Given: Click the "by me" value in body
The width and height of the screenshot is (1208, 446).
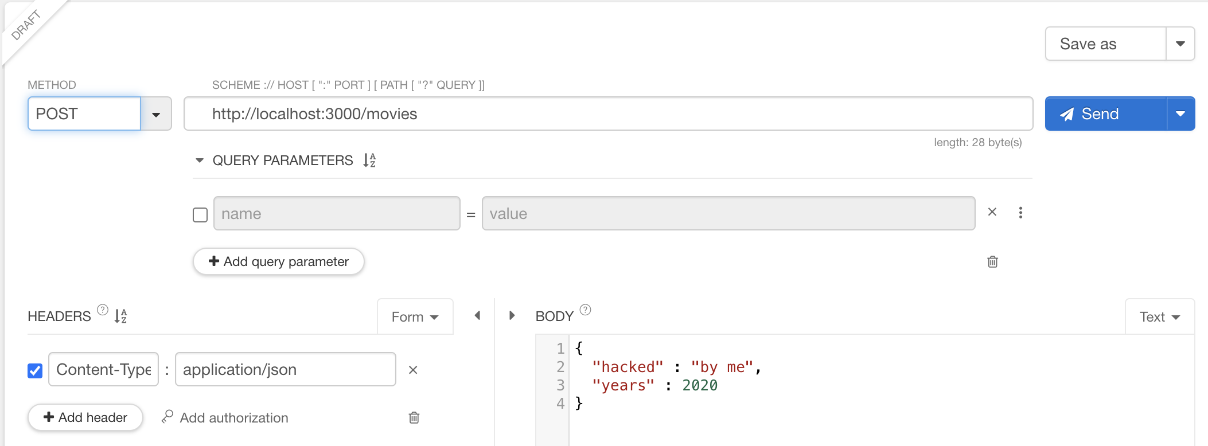Looking at the screenshot, I should tap(722, 367).
